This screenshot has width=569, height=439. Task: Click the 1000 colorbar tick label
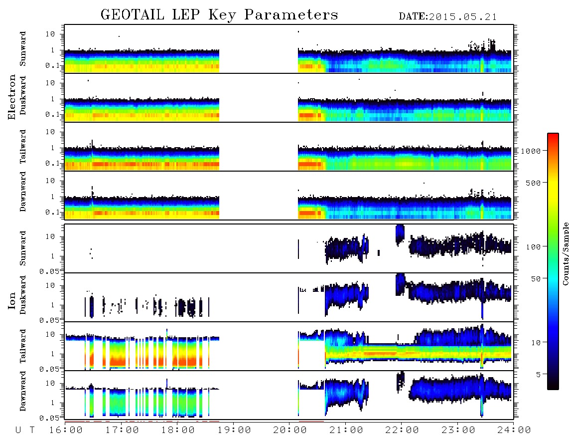click(531, 151)
